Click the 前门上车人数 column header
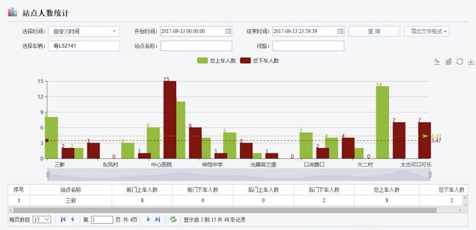Screen dimensions: 476x230 [142, 190]
